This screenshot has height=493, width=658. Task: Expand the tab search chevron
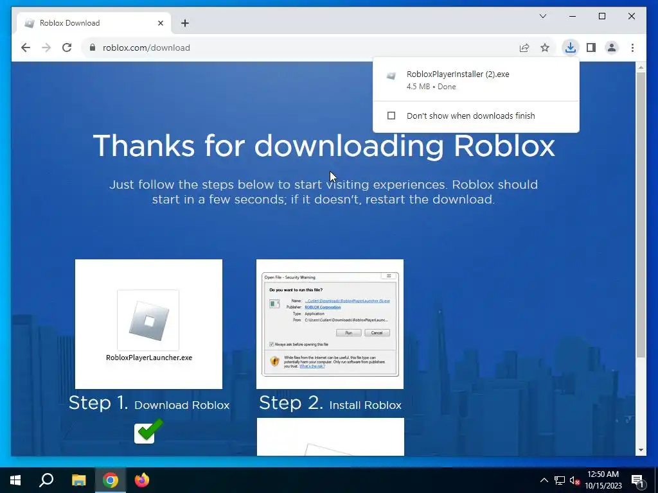click(x=542, y=16)
